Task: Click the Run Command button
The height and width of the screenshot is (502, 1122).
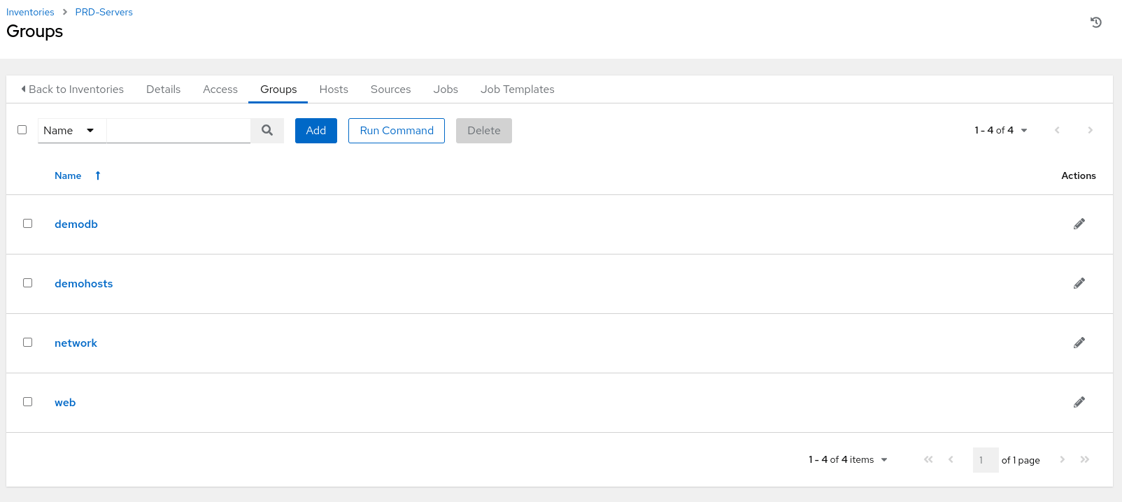Action: point(397,131)
